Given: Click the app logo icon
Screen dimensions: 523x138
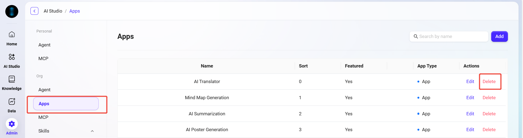Looking at the screenshot, I should 12,11.
